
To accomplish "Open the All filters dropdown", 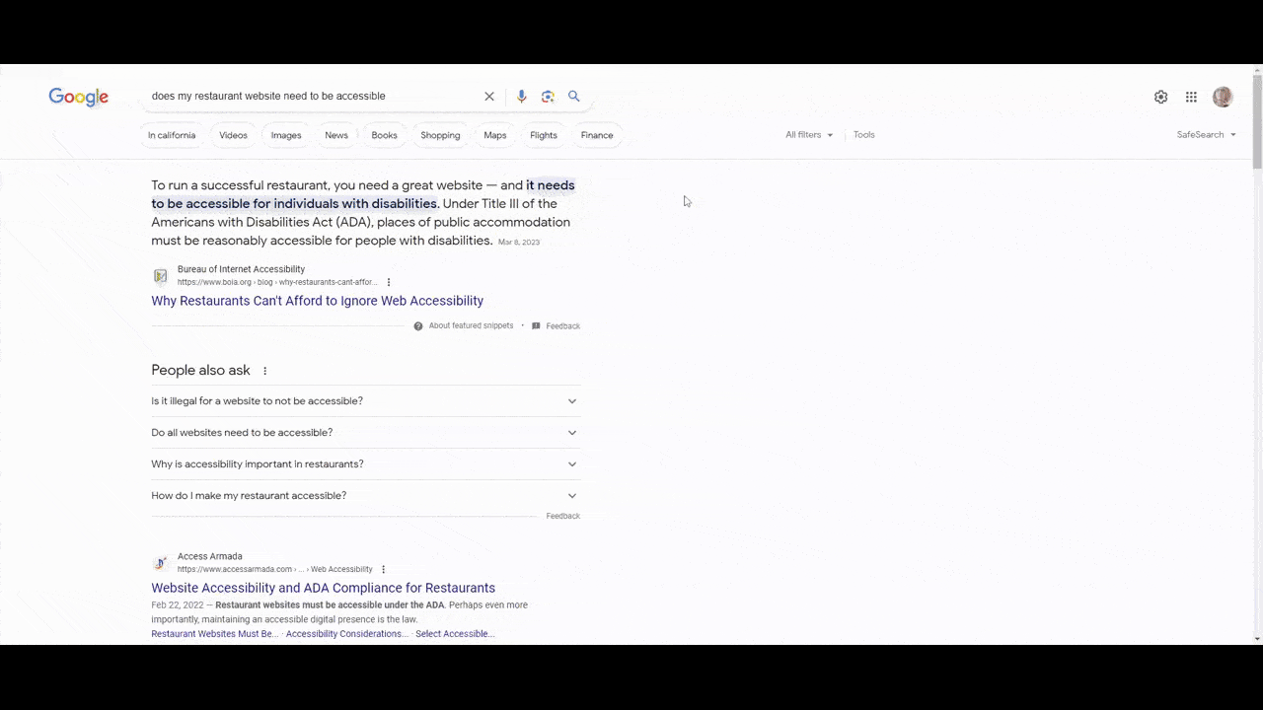I will pos(809,135).
